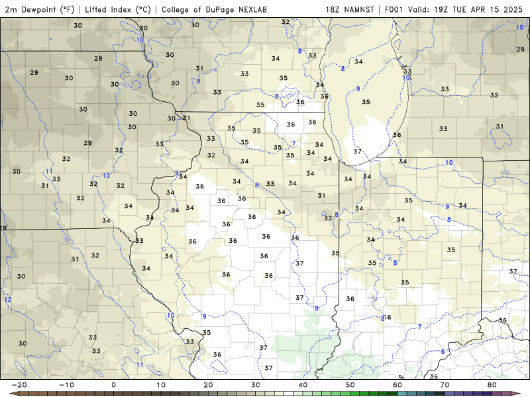The image size is (530, 397).
Task: Select the 'Lifted Index (°C)' header label
Action: coord(118,9)
